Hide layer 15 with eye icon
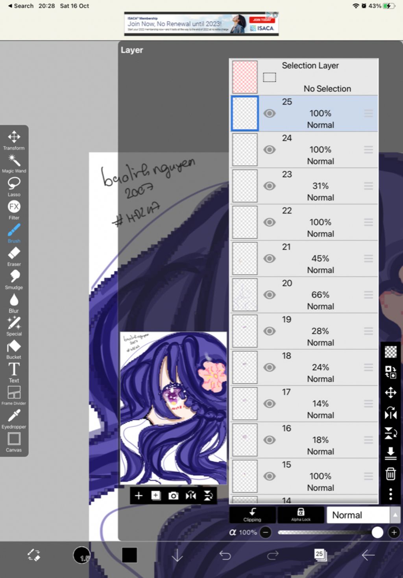 tap(269, 476)
